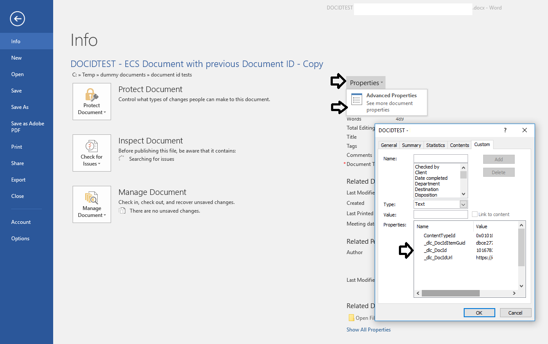Click the Protect Document lock icon button

click(x=92, y=102)
